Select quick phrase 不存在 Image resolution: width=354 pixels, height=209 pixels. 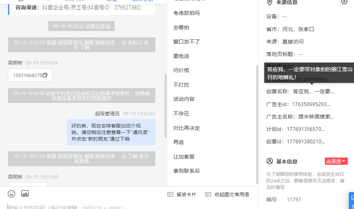(x=181, y=113)
